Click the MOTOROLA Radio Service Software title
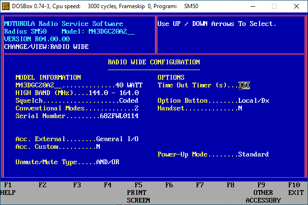The image size is (308, 205). [64, 24]
